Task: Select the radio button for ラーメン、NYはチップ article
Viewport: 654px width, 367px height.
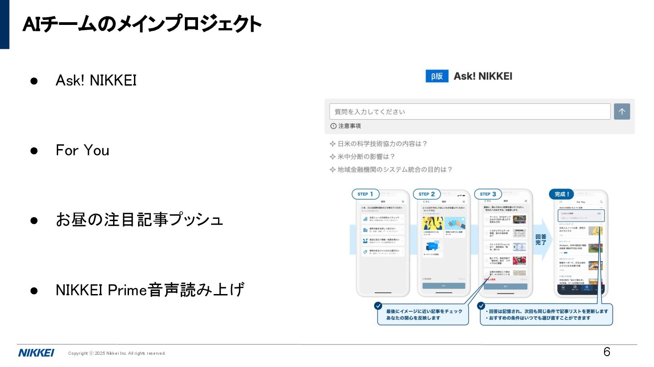Action: [x=487, y=219]
